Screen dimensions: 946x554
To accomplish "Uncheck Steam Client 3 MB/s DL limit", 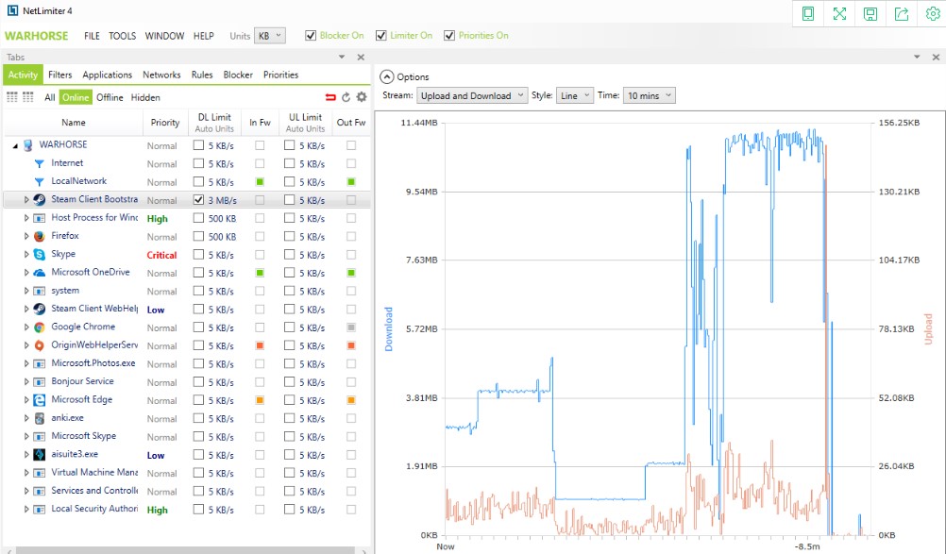I will coord(198,200).
